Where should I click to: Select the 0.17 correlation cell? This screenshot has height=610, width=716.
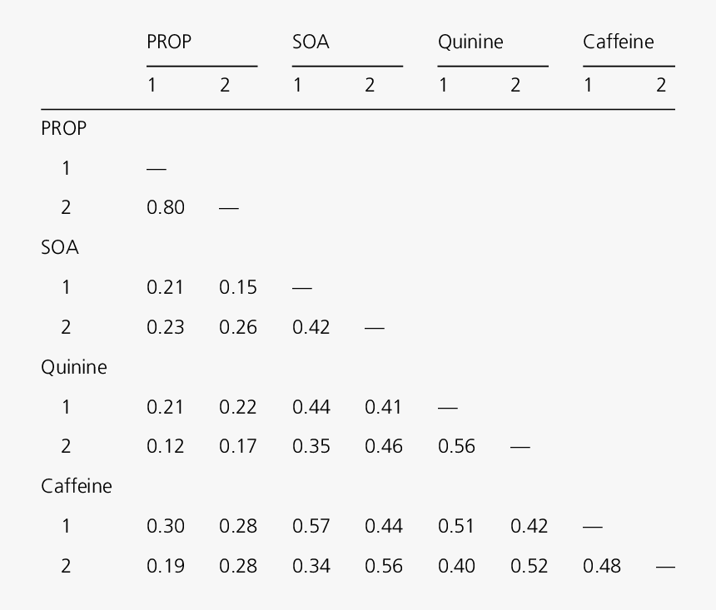pyautogui.click(x=238, y=446)
